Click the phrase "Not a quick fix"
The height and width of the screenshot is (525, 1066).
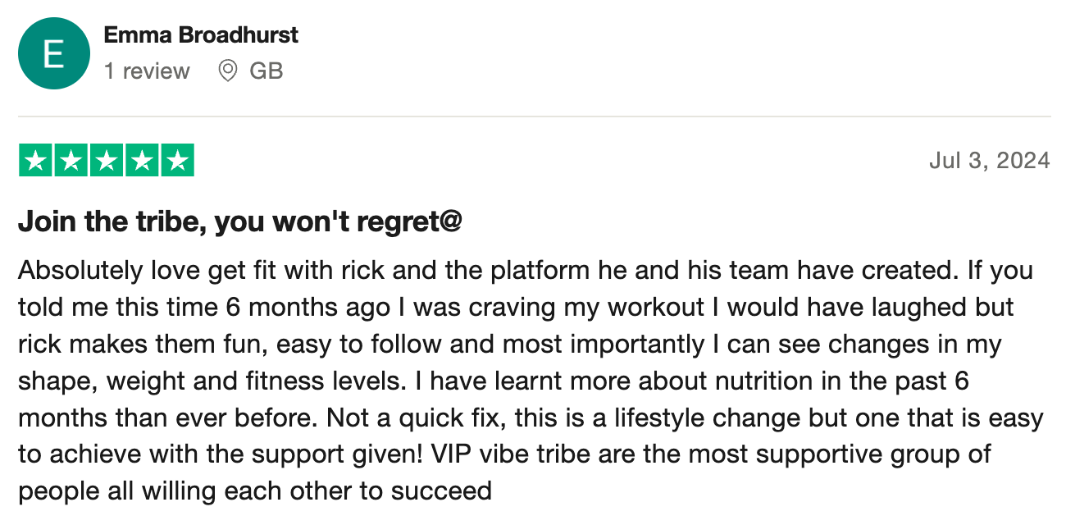coord(420,418)
